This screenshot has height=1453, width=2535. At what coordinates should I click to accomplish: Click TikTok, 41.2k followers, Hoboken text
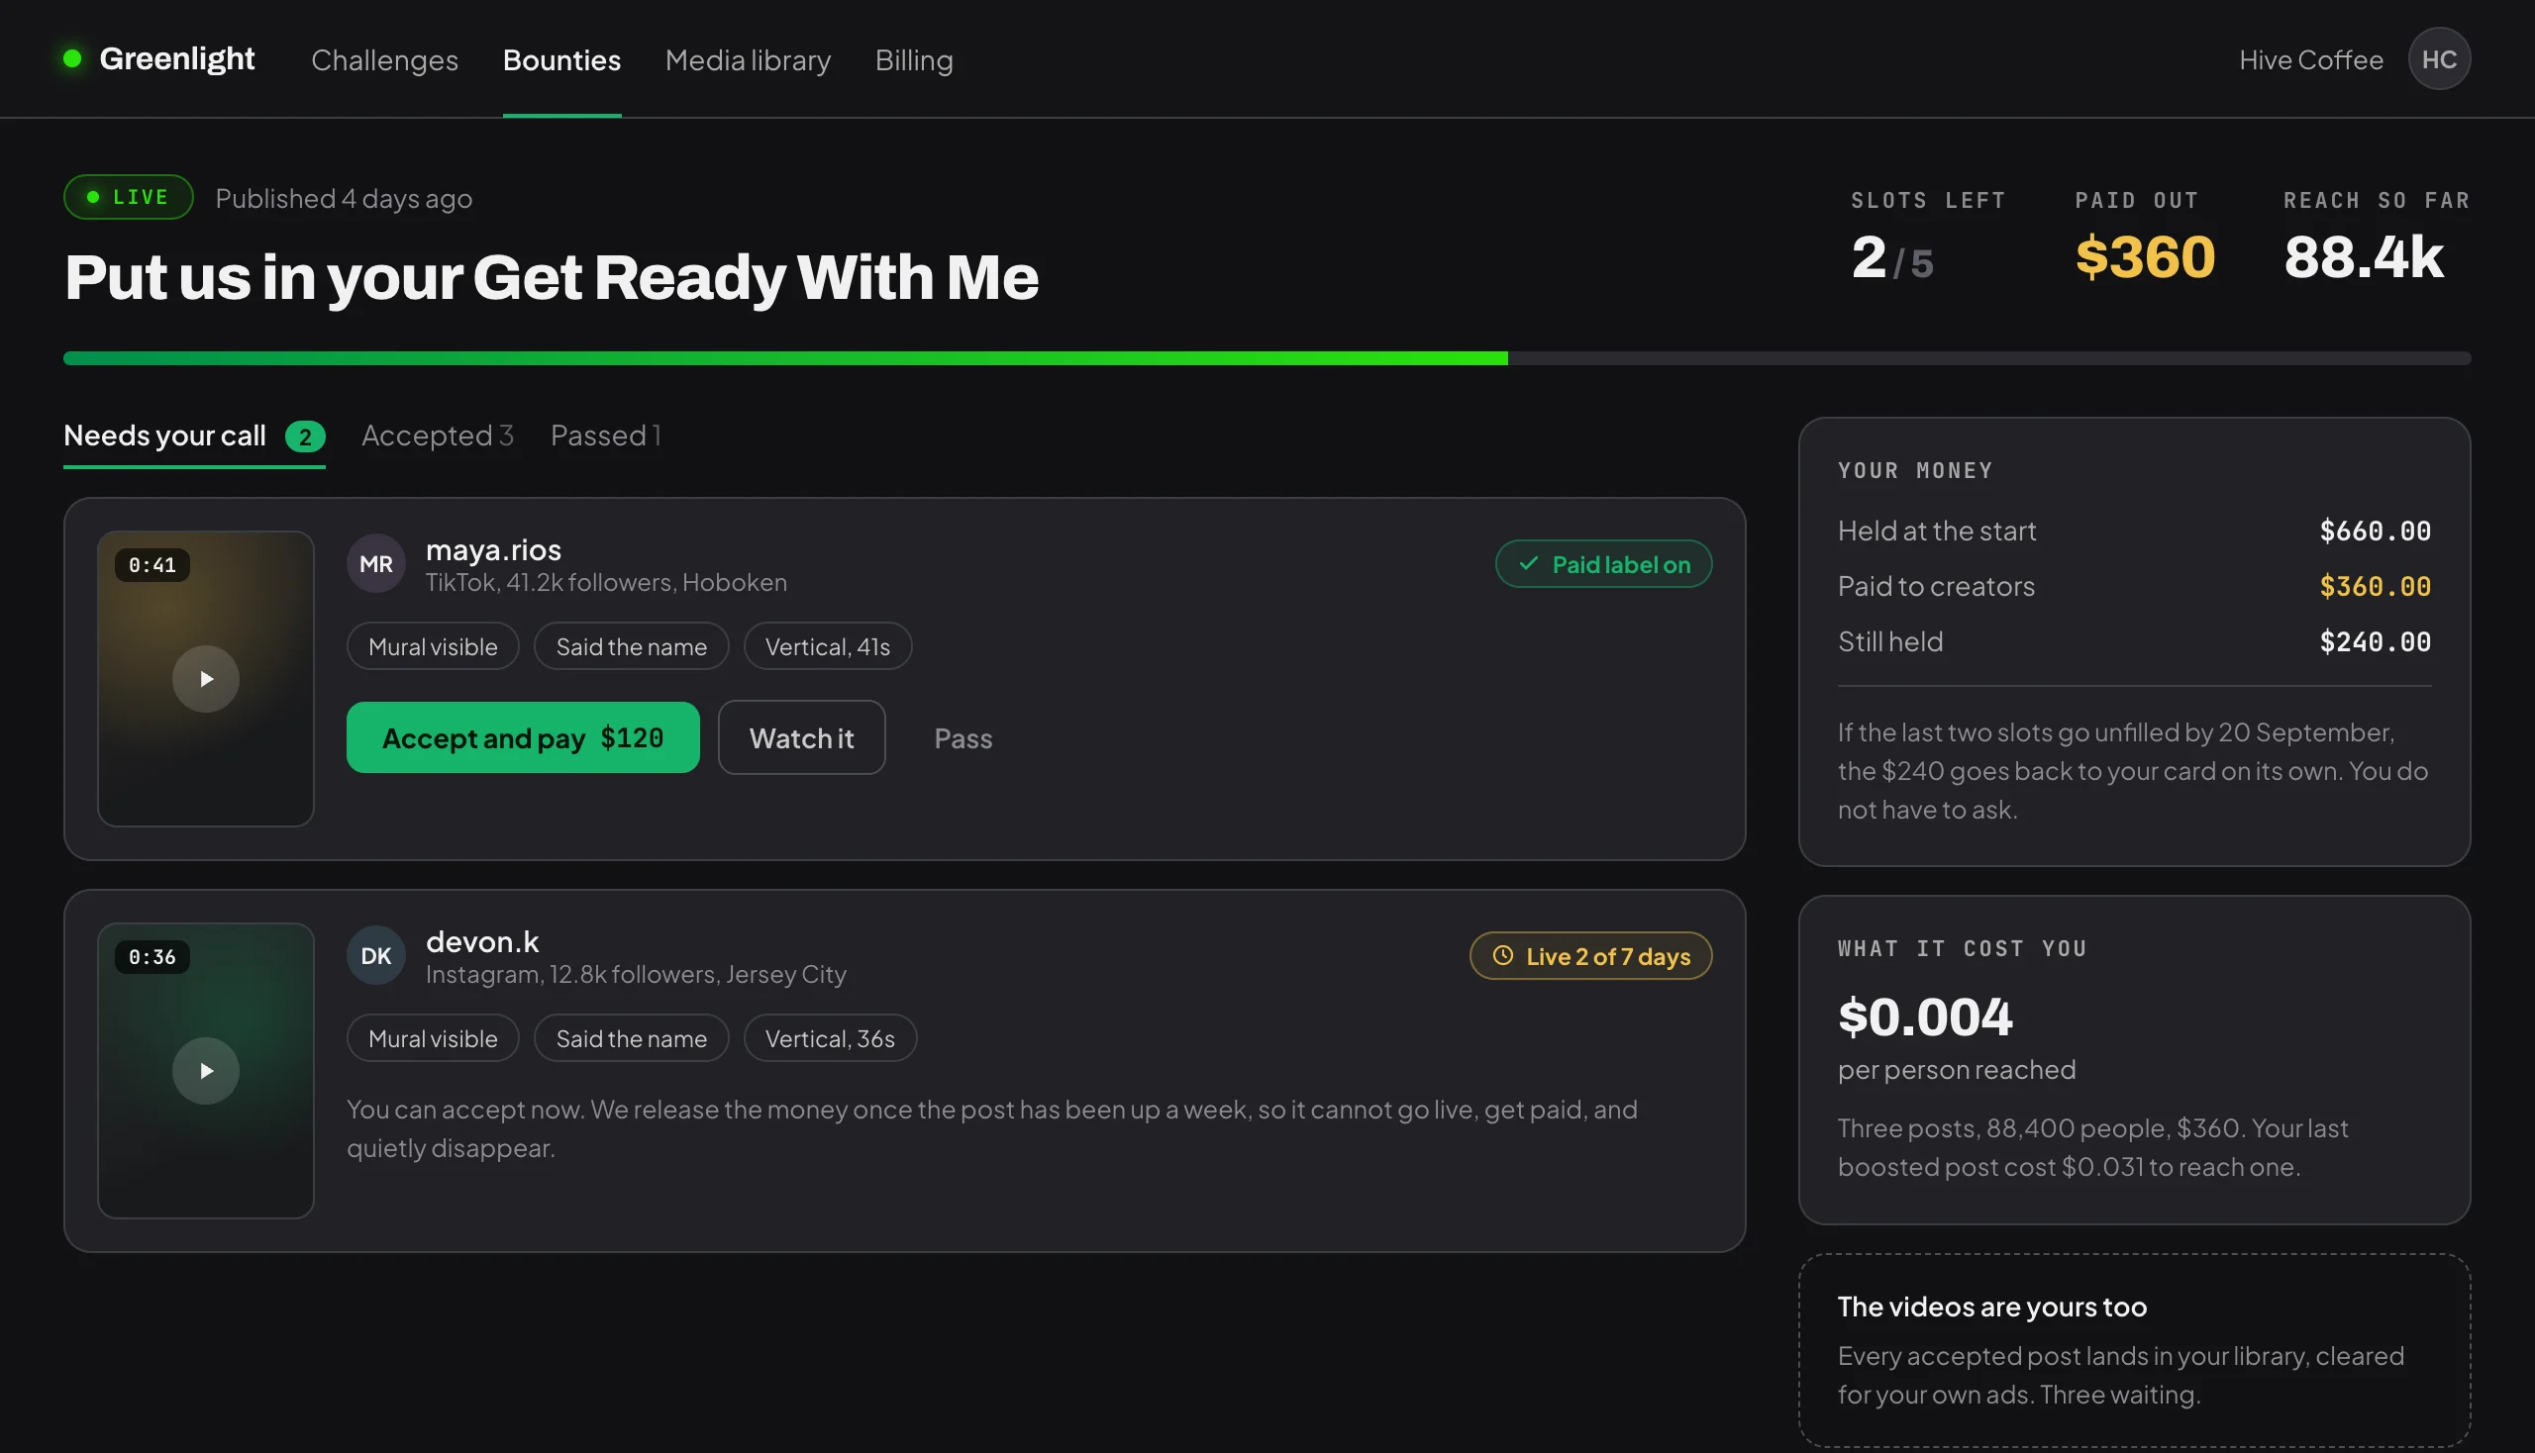click(x=606, y=582)
